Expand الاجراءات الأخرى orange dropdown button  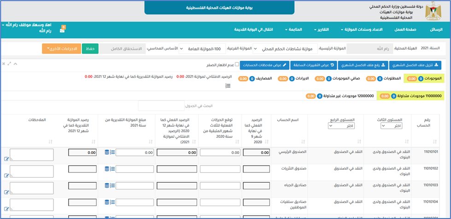tap(61, 48)
